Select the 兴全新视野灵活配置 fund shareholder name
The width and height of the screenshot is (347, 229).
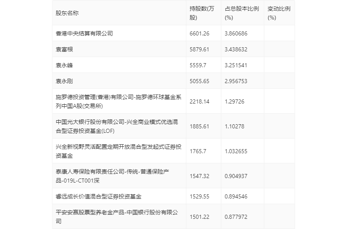(119, 151)
